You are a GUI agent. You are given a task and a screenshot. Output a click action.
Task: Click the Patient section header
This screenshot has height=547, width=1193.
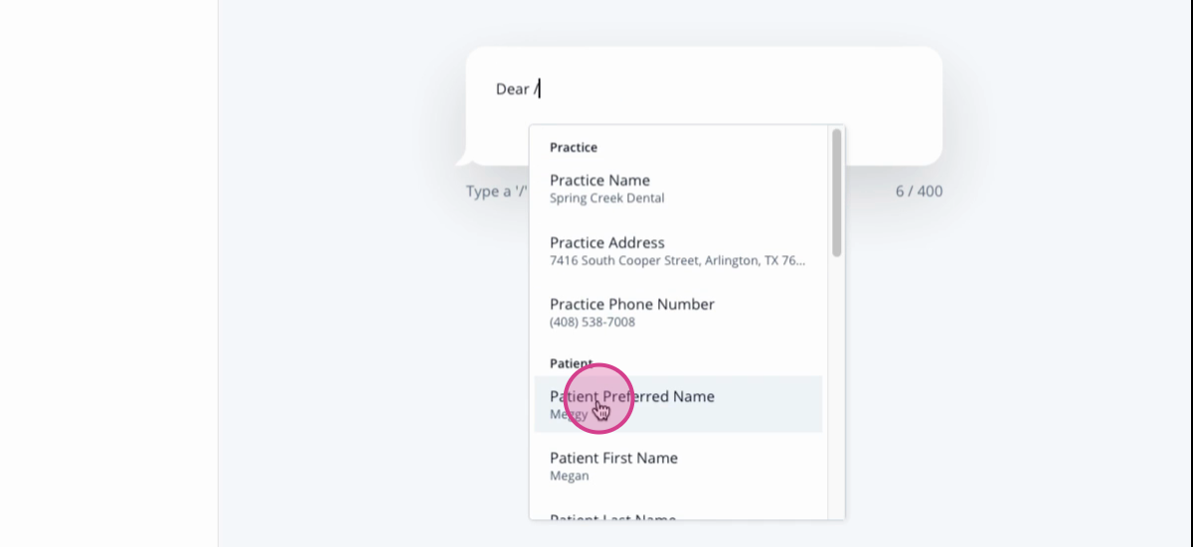(x=572, y=363)
